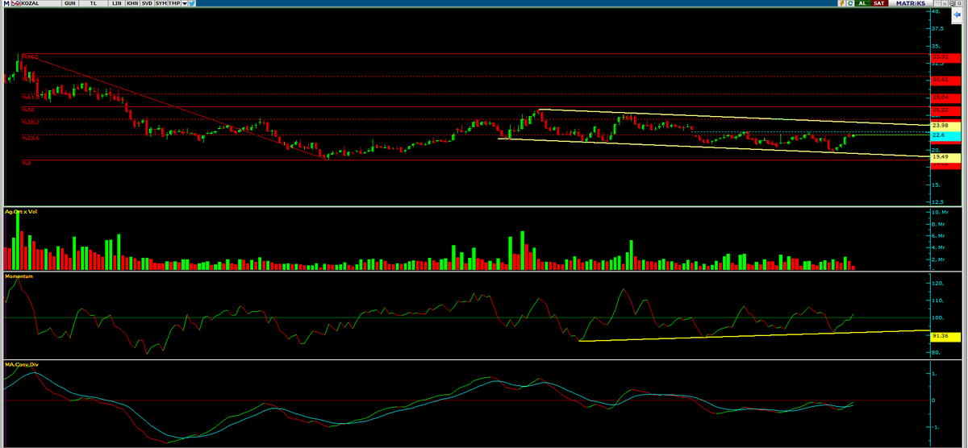Select the GUN period button

(x=70, y=4)
